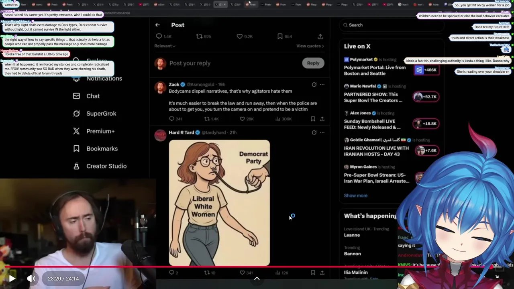Click the +52.7K listener badge
The image size is (514, 289).
pyautogui.click(x=426, y=97)
